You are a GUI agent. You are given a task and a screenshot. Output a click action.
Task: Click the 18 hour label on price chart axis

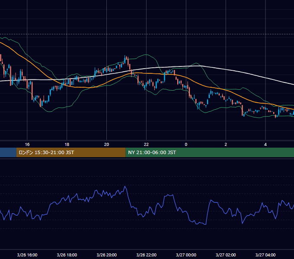[x=67, y=145]
